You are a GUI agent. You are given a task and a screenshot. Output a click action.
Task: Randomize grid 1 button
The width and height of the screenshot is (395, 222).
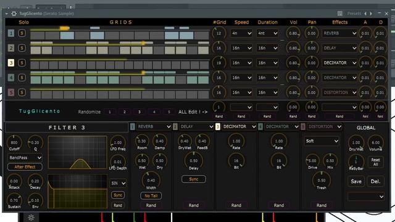[x=110, y=112]
